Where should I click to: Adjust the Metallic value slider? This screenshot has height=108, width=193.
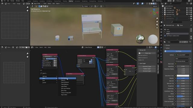(183, 78)
